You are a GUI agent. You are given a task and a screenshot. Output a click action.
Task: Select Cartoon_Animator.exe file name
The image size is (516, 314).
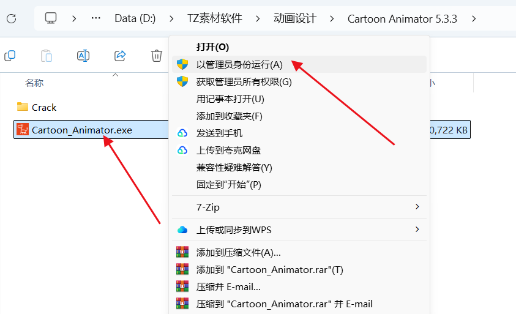click(81, 130)
